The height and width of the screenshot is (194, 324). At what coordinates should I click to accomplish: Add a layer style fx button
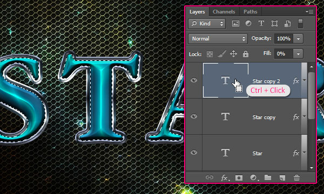(225, 177)
